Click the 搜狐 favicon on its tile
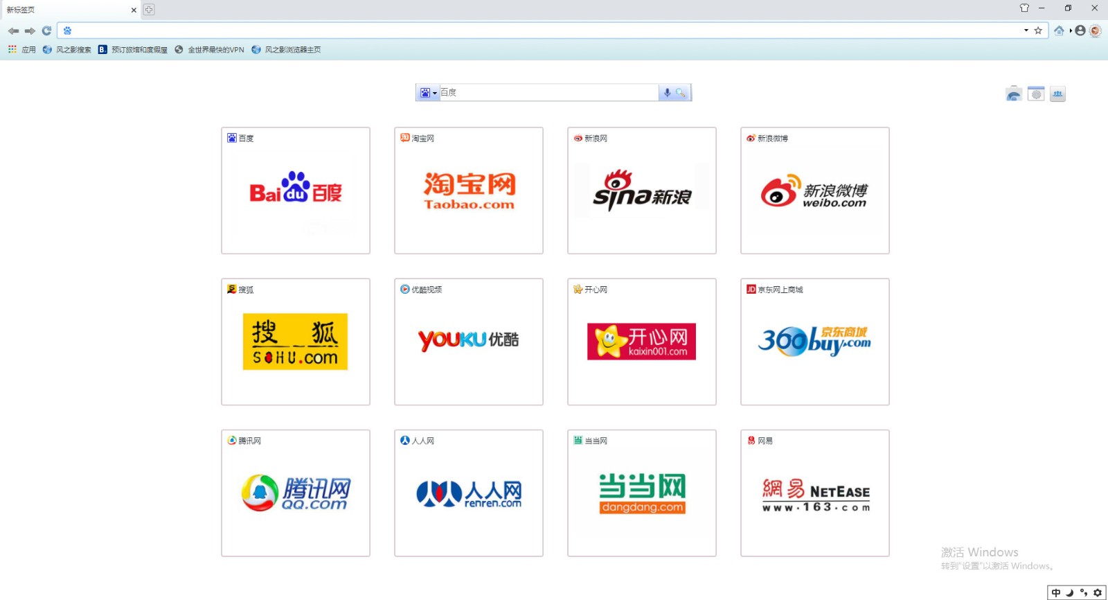The height and width of the screenshot is (600, 1108). tap(232, 289)
